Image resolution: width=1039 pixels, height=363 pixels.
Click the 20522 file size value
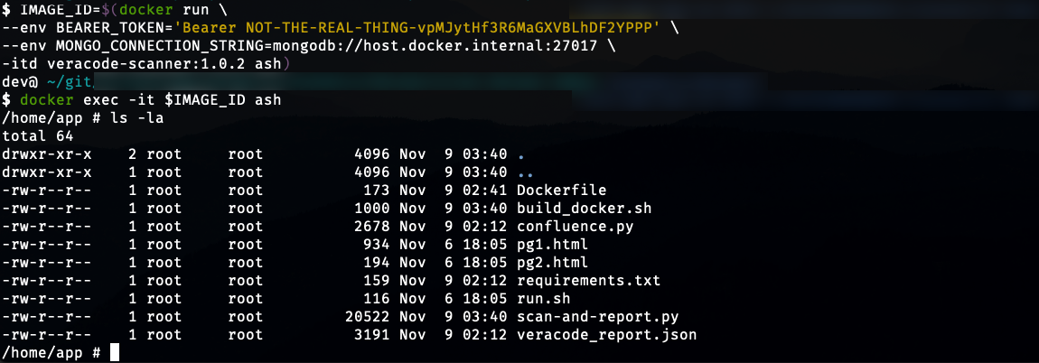(x=367, y=317)
